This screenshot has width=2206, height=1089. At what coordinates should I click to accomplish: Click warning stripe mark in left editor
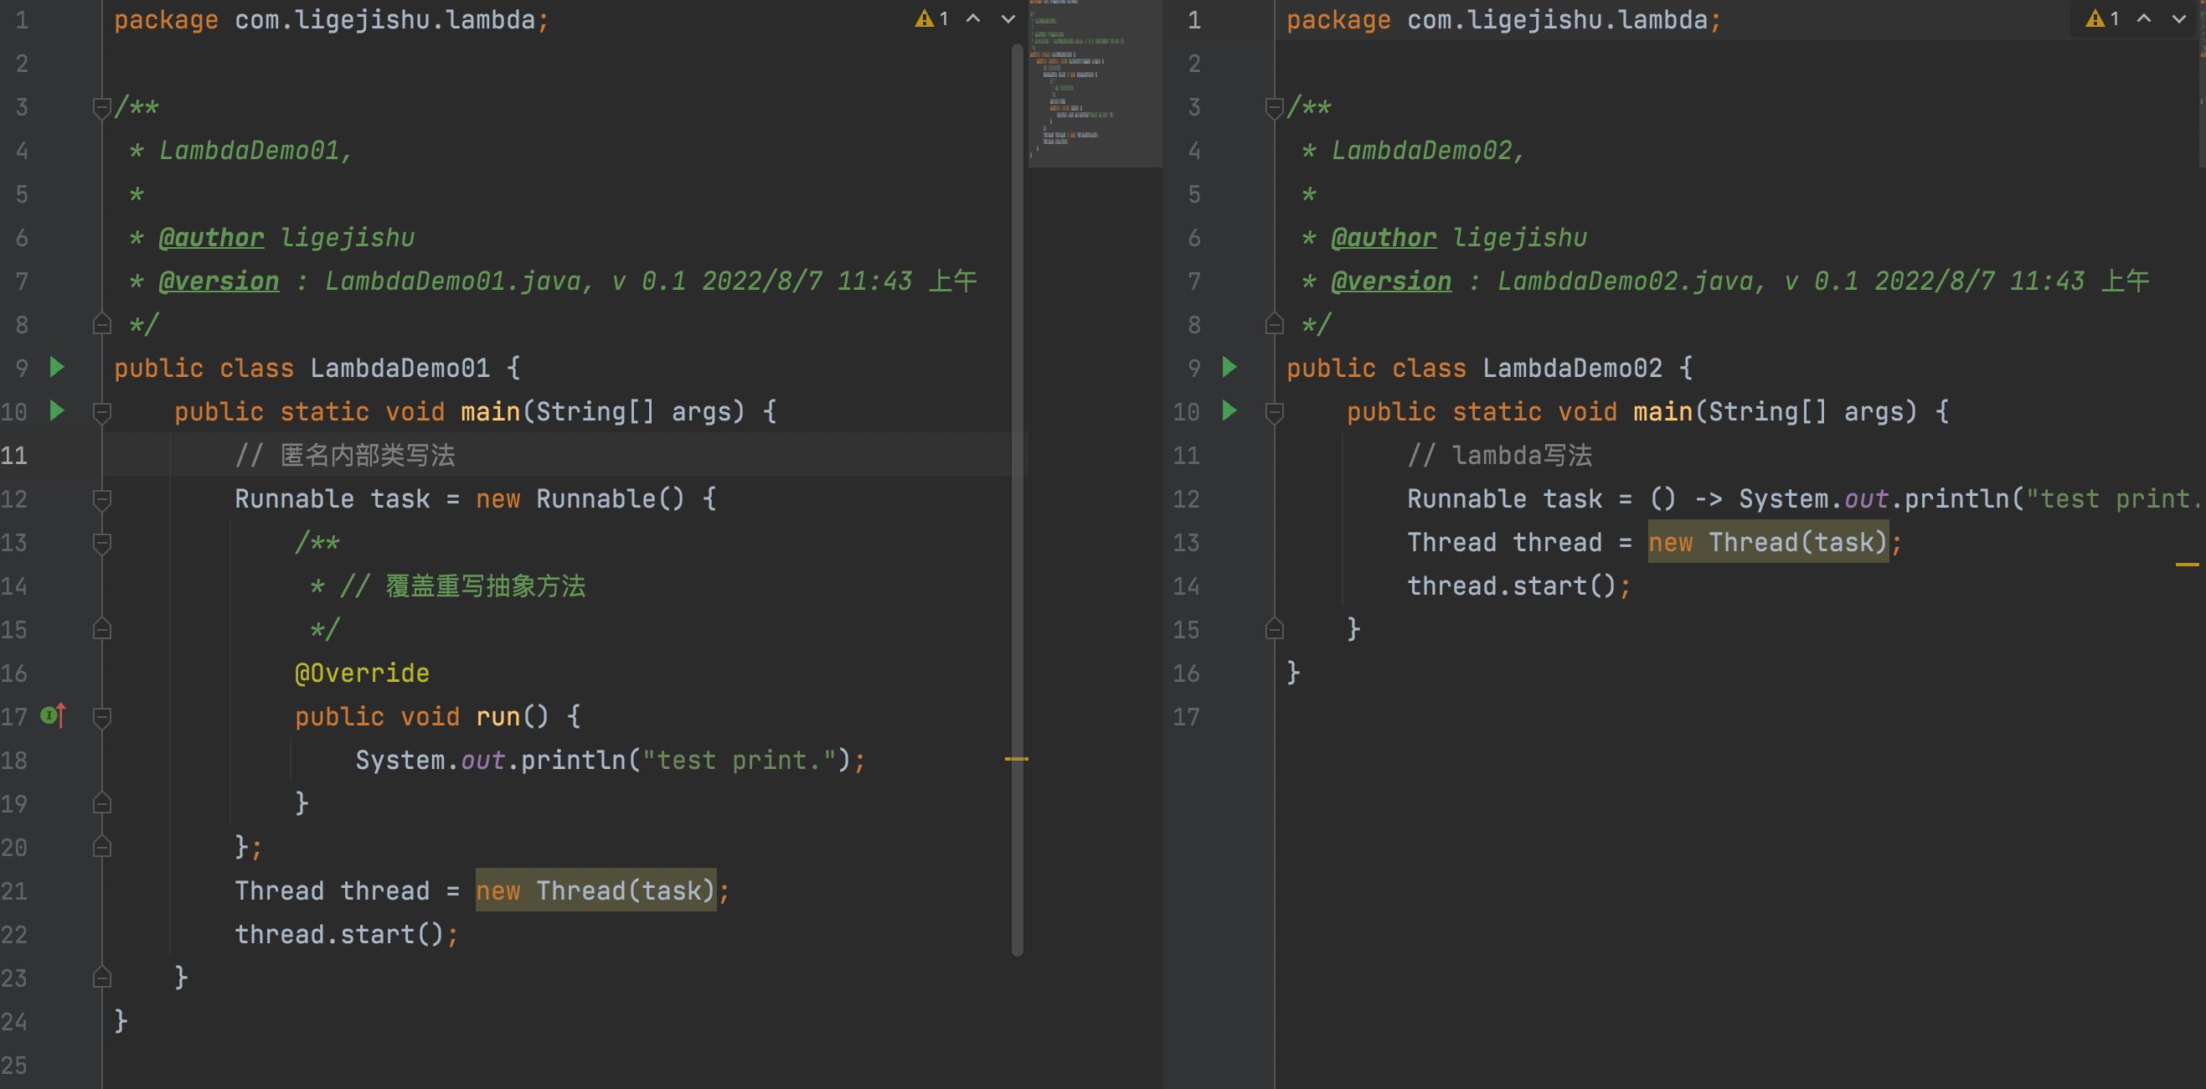click(x=1017, y=759)
